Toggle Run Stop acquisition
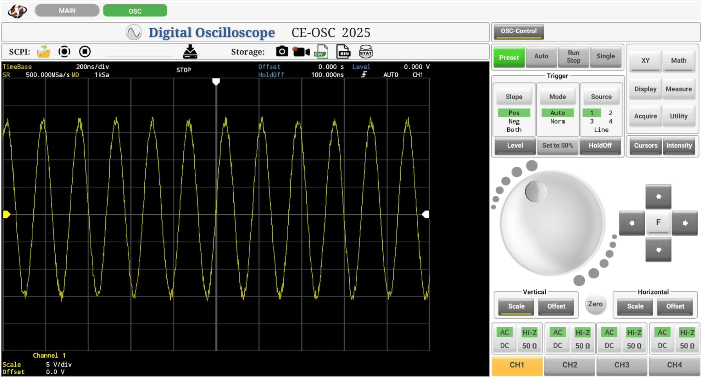Screen dimensions: 702x378 [574, 56]
